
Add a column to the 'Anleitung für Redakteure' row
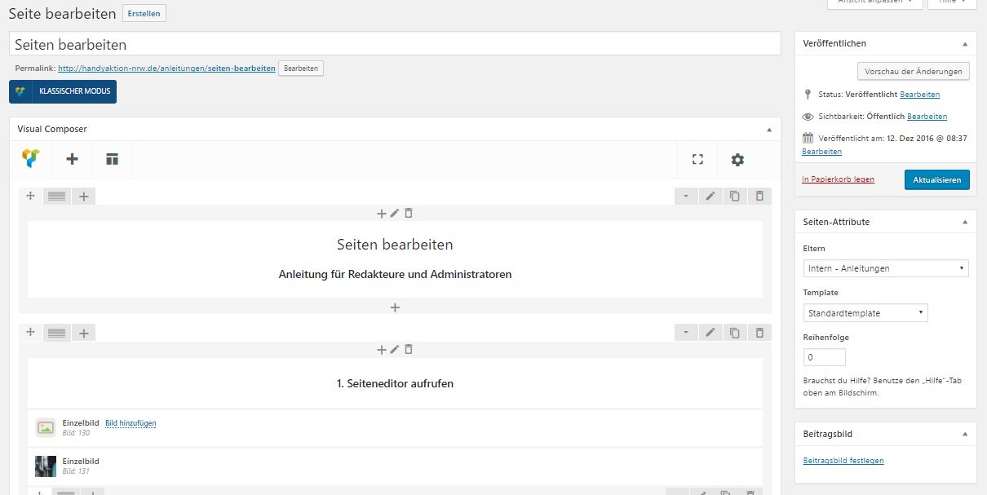point(84,197)
